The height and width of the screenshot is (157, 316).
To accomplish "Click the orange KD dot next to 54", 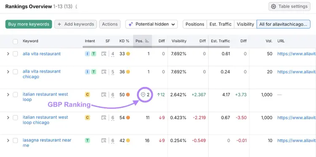I will [x=128, y=117].
